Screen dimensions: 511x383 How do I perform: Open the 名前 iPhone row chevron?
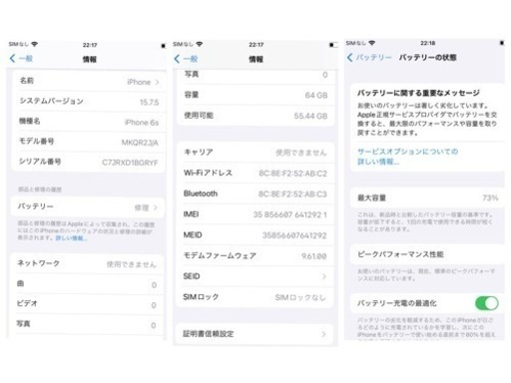tap(157, 82)
